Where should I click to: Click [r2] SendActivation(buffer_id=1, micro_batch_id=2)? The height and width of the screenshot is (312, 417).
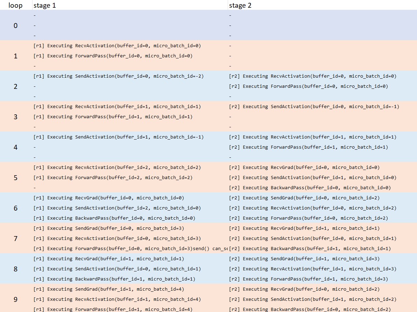[313, 299]
